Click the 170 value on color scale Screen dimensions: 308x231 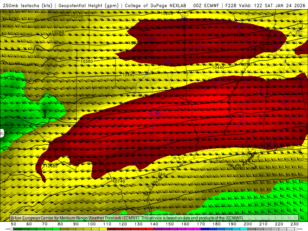pos(201,224)
